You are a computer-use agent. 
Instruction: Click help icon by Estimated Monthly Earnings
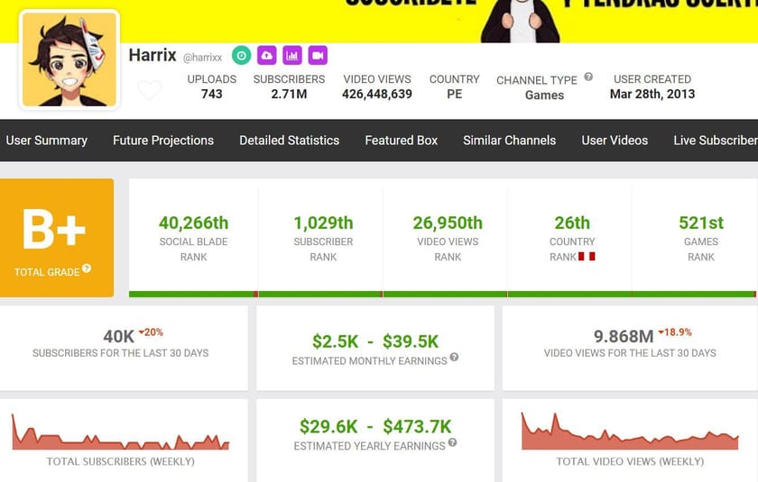point(454,358)
